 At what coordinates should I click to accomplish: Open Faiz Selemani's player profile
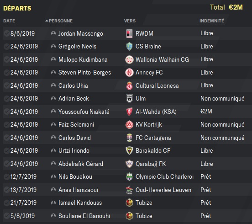pos(76,124)
